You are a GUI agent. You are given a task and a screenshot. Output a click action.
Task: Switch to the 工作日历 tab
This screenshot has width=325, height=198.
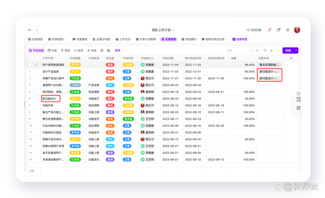pyautogui.click(x=123, y=39)
